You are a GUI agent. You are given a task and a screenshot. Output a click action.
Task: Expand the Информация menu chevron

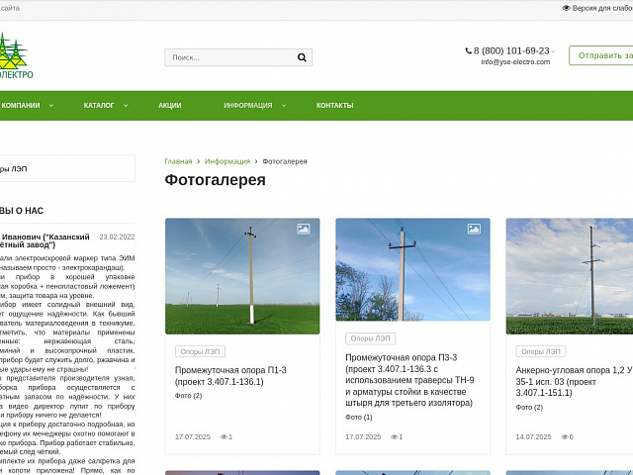[284, 106]
